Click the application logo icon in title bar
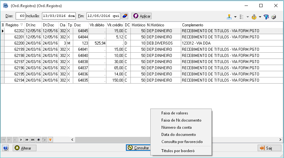This screenshot has height=158, width=284. coord(6,6)
